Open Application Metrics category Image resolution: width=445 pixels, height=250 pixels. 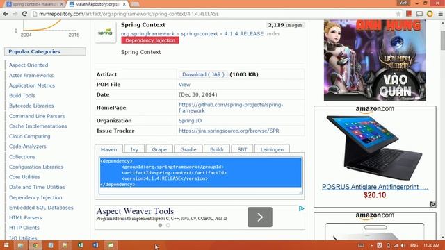tap(32, 85)
